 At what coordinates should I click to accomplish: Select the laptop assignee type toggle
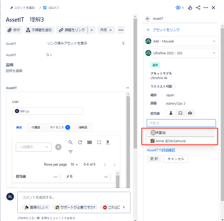(181, 113)
